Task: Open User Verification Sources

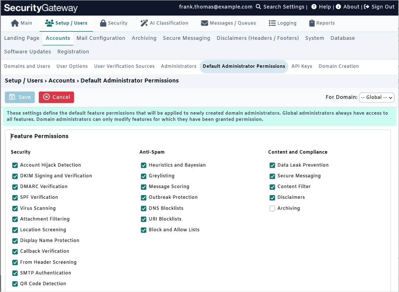Action: tap(124, 66)
